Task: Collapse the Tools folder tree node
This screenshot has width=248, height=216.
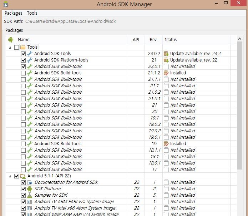Action: [x=10, y=47]
